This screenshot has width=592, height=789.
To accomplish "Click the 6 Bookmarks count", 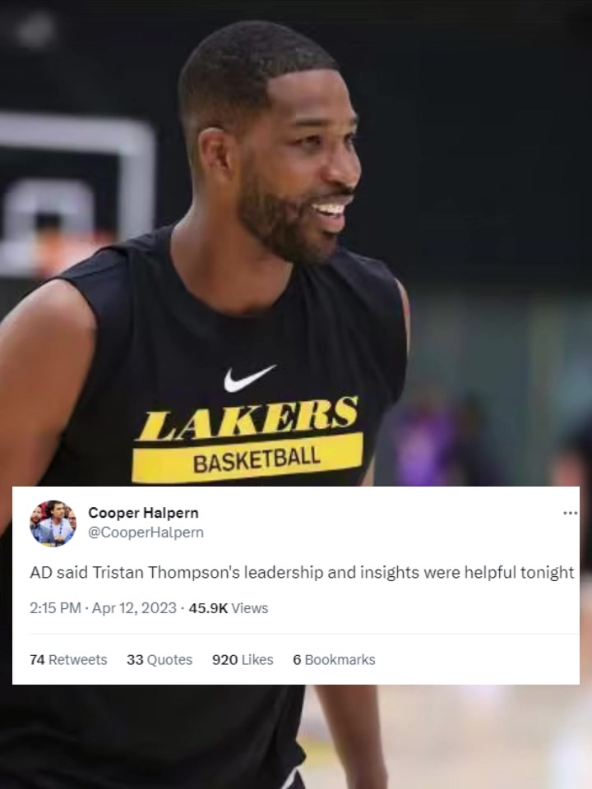I will (335, 660).
